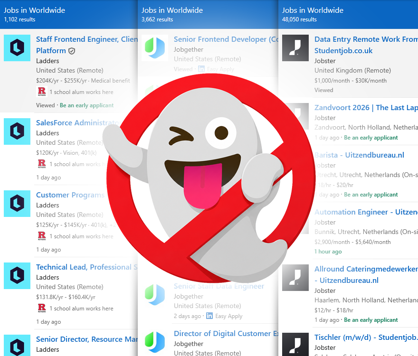Click '48,050 results' count text
Viewport: 418px width, 356px height.
(299, 19)
